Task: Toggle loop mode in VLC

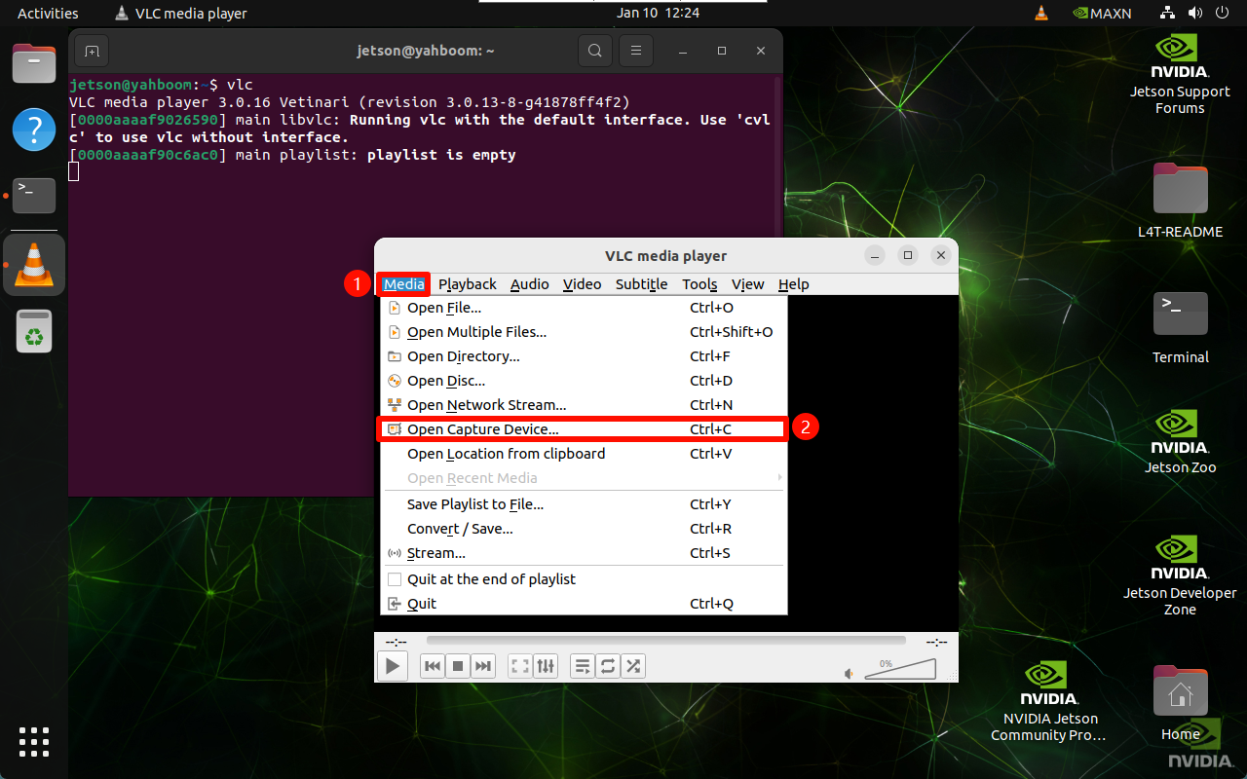Action: point(608,666)
